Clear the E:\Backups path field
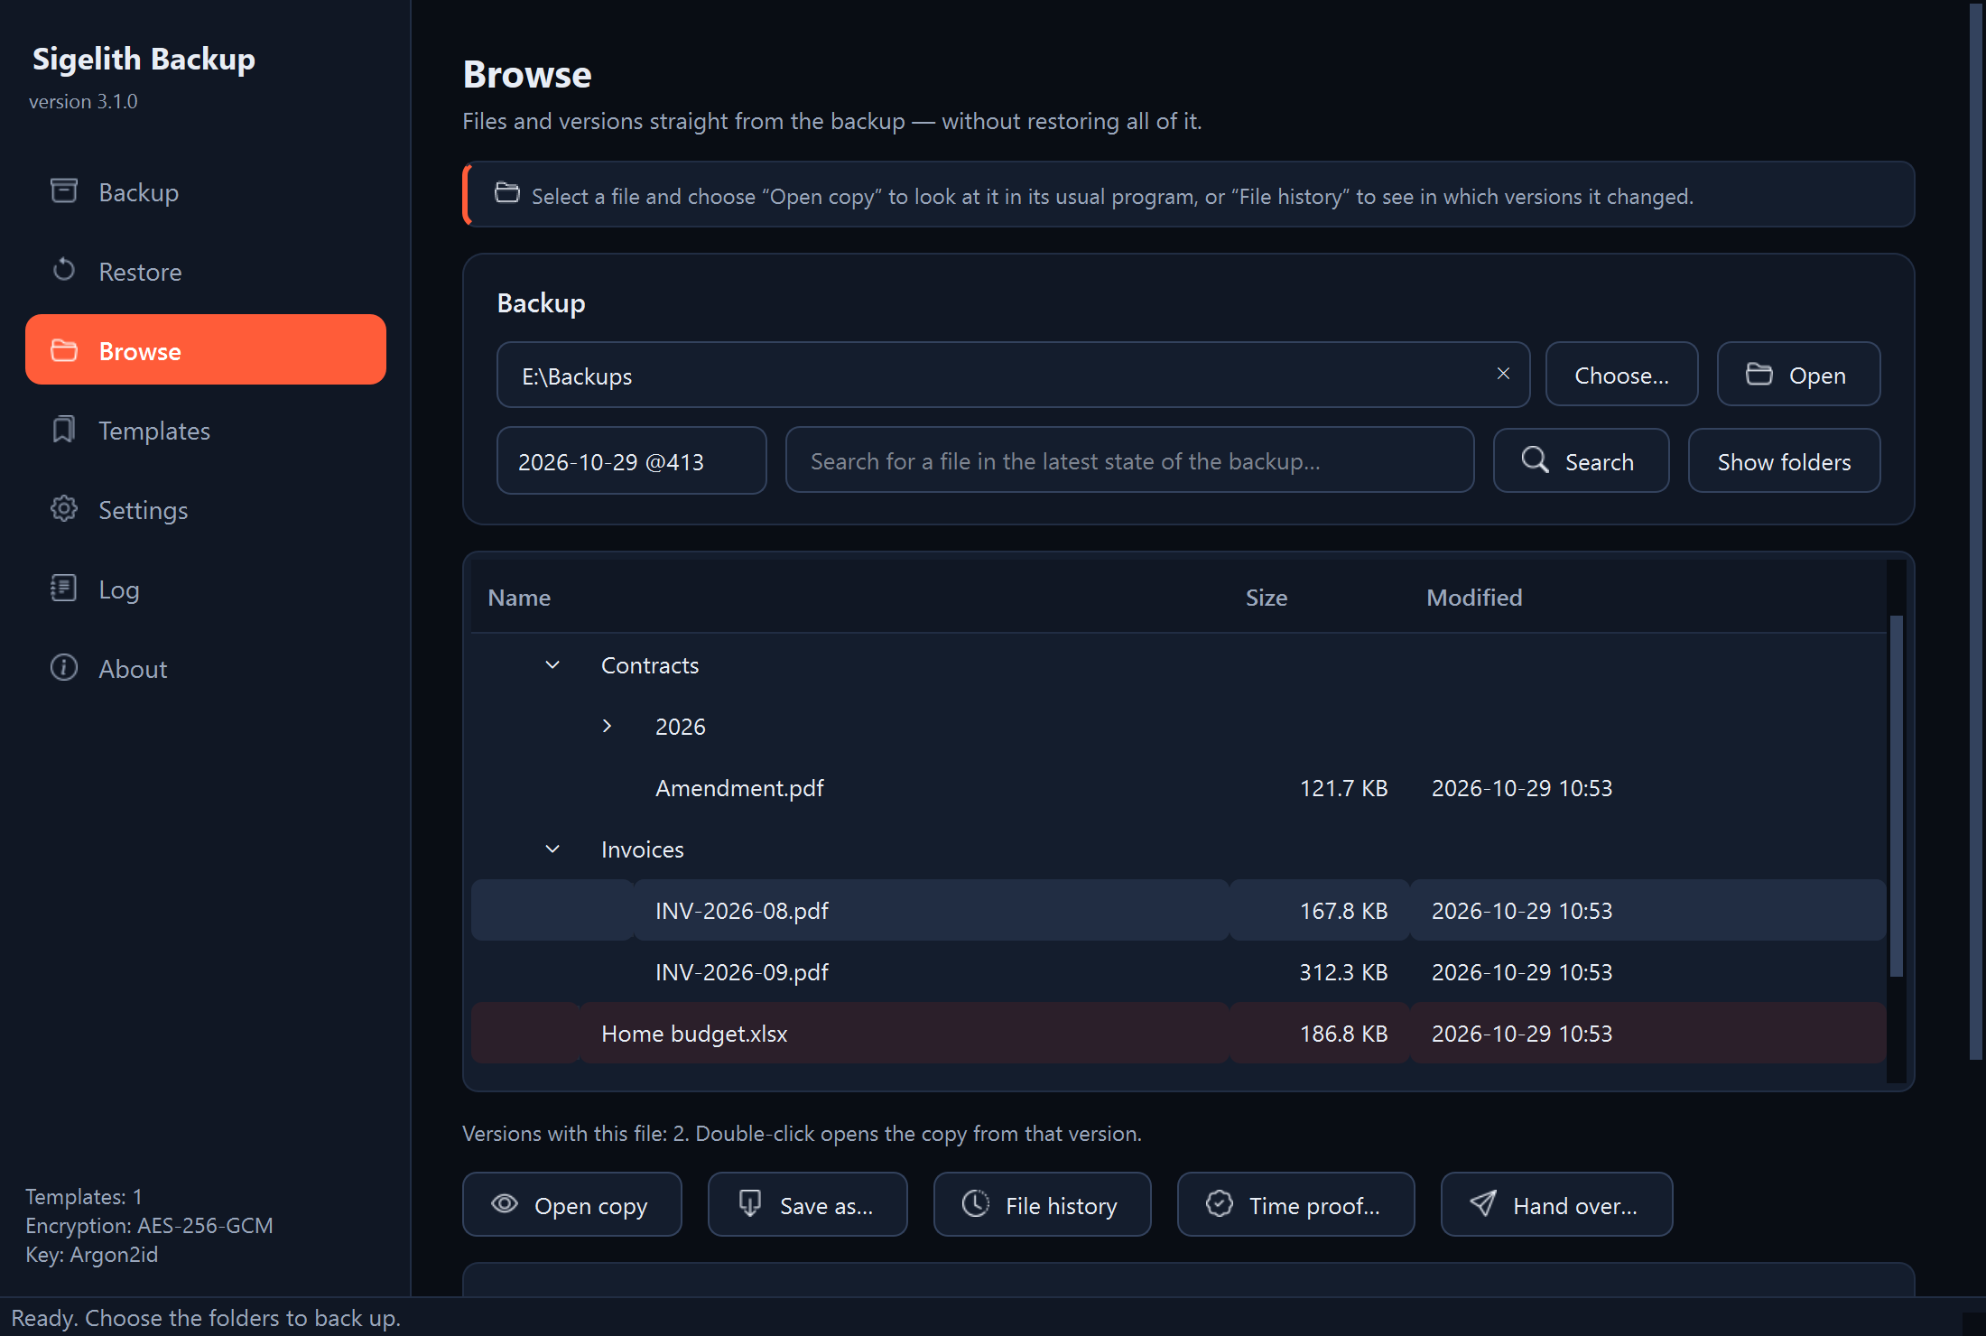This screenshot has width=1986, height=1336. click(1503, 374)
